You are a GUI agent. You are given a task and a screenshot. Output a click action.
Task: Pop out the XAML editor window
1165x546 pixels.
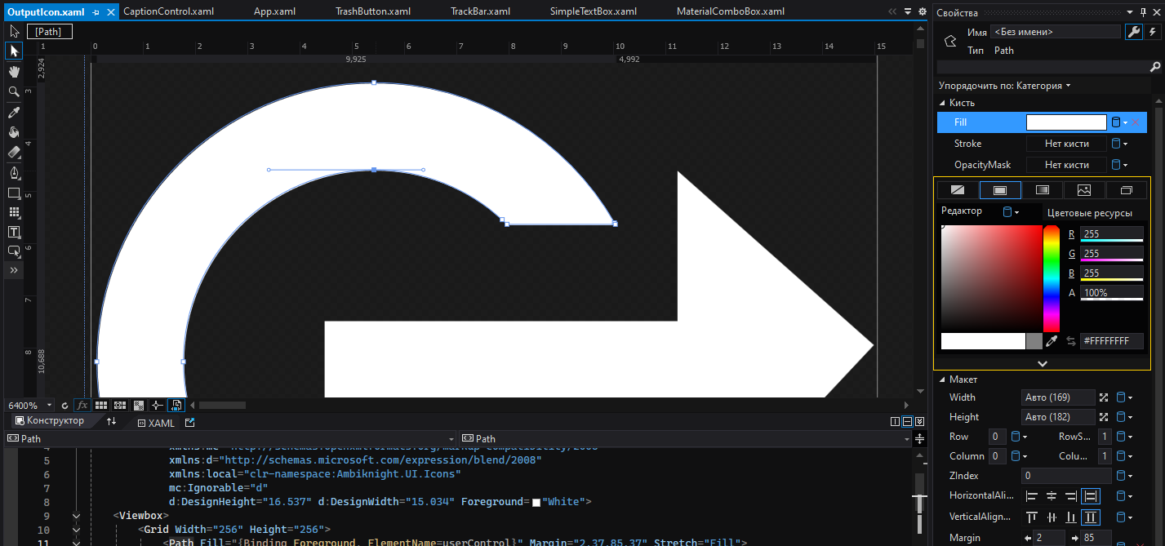tap(190, 423)
